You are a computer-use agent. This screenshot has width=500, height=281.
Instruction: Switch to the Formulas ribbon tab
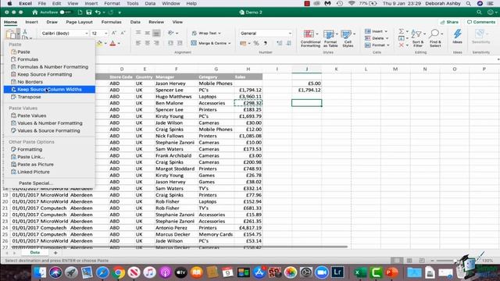[x=111, y=22]
